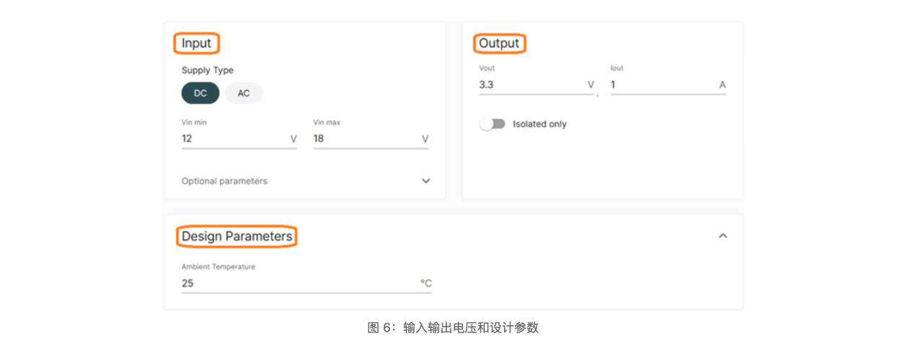This screenshot has height=354, width=923.
Task: Toggle the Isolated only switch
Action: coord(493,124)
